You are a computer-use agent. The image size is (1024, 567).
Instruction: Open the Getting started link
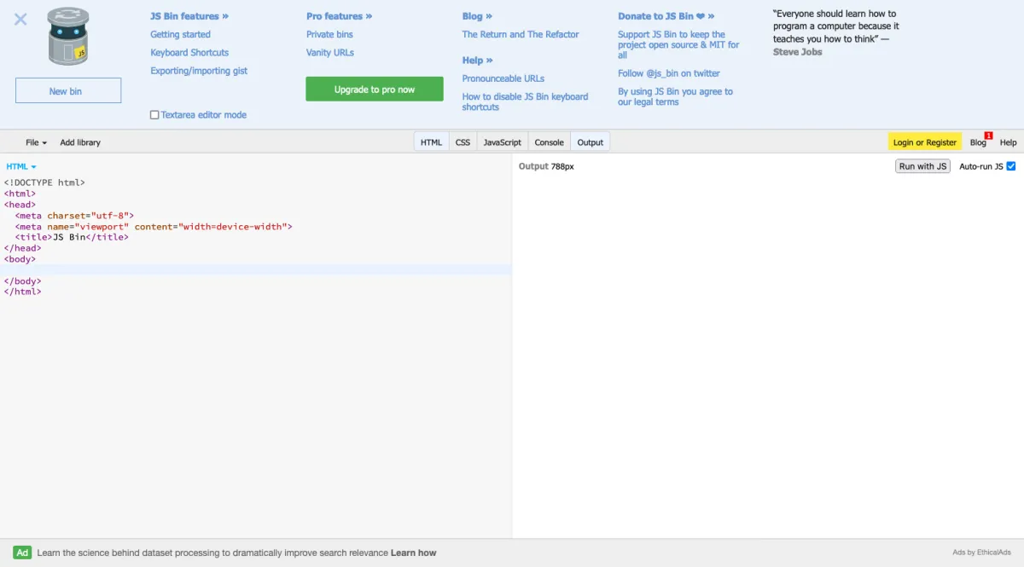click(180, 34)
